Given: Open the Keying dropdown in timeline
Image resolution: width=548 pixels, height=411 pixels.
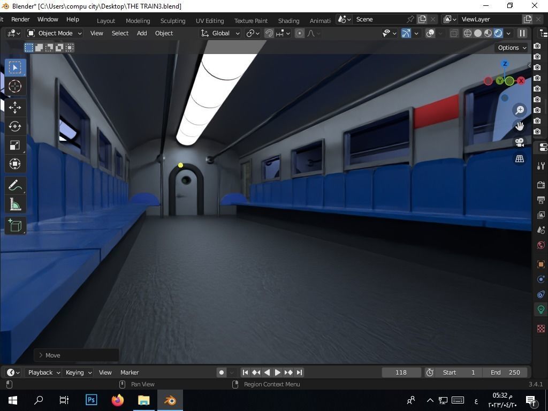Looking at the screenshot, I should point(78,372).
